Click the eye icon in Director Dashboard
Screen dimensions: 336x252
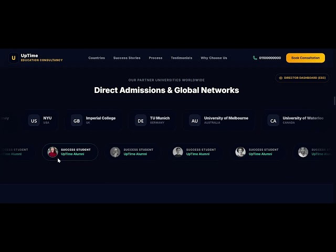(x=281, y=78)
